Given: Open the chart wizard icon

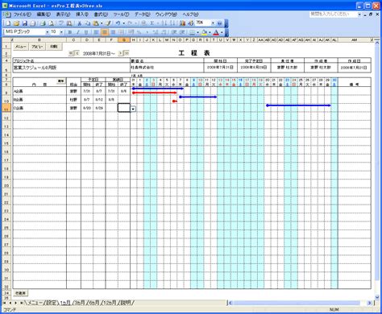Looking at the screenshot, I should point(183,23).
